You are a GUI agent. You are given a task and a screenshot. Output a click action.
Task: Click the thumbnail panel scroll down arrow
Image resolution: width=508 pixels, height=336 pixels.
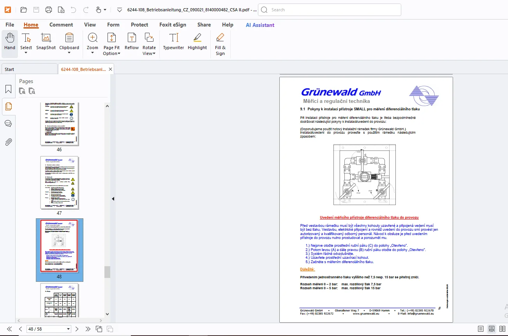point(107,314)
